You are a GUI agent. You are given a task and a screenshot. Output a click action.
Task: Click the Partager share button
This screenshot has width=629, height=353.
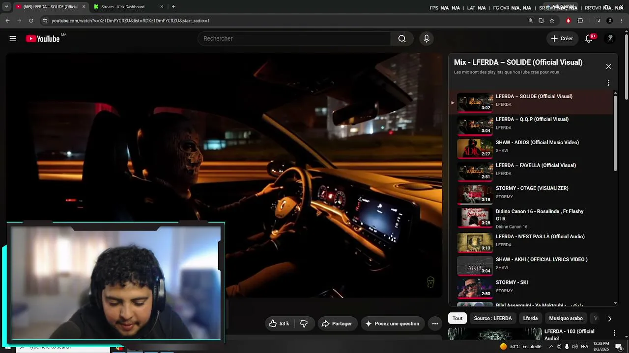337,324
